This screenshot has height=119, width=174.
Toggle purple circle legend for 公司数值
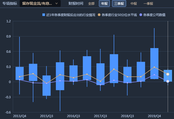(x=141, y=15)
